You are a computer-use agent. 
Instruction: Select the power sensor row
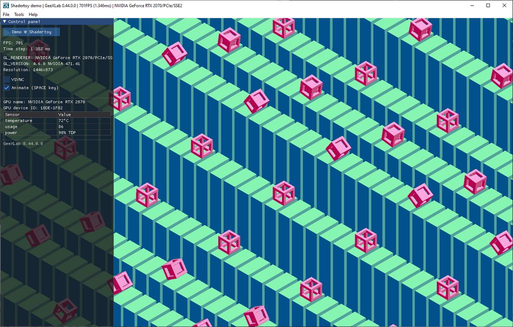57,132
